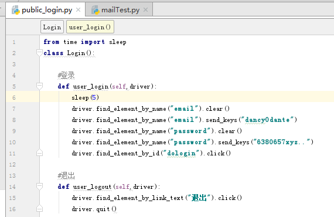Click "email" string on line 7

click(185, 108)
